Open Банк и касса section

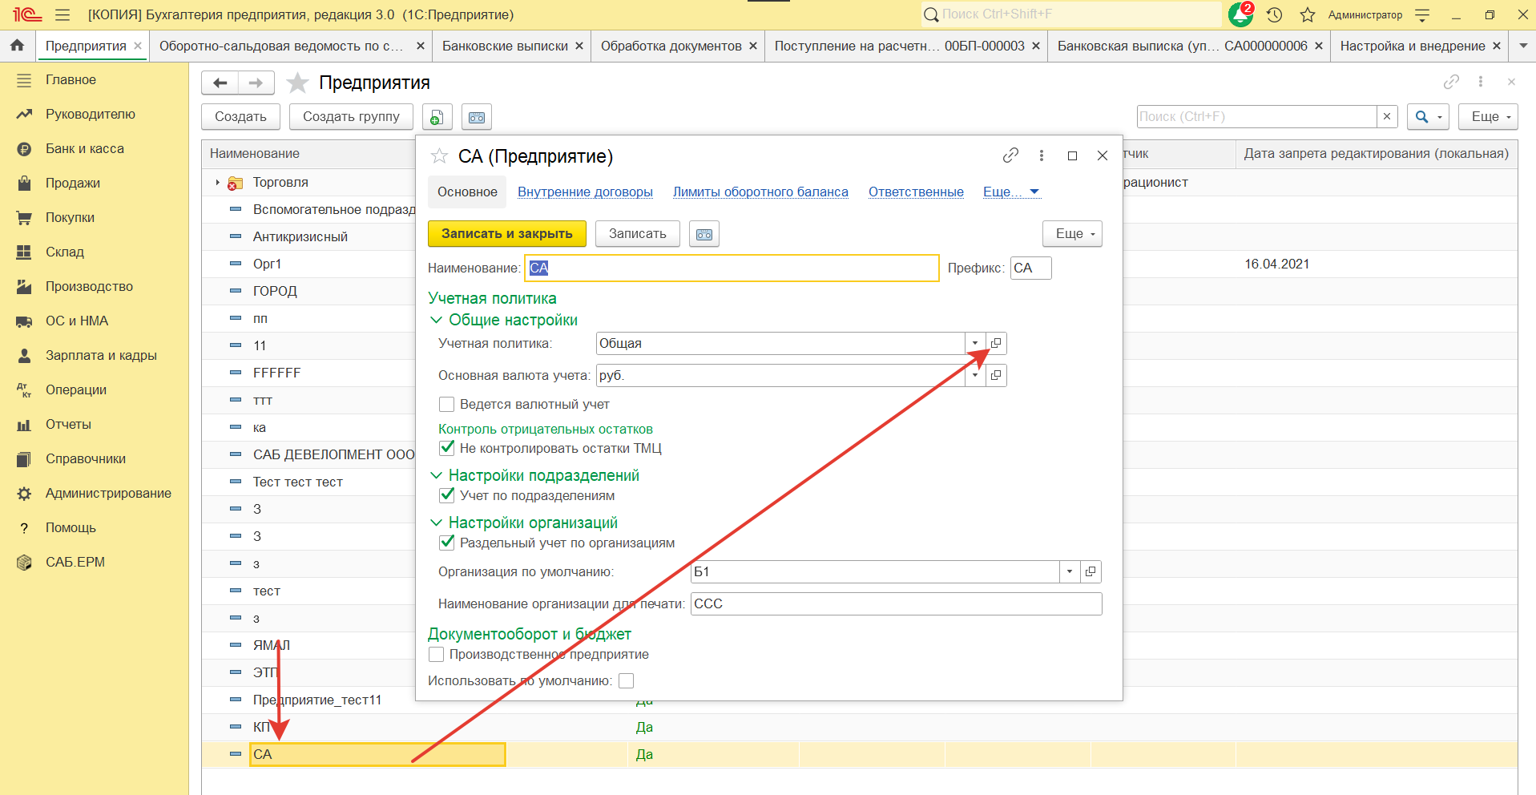click(84, 148)
